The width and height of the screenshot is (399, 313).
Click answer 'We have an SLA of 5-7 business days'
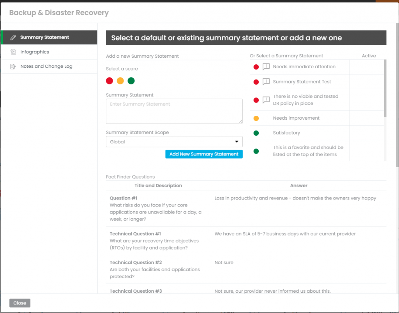285,233
